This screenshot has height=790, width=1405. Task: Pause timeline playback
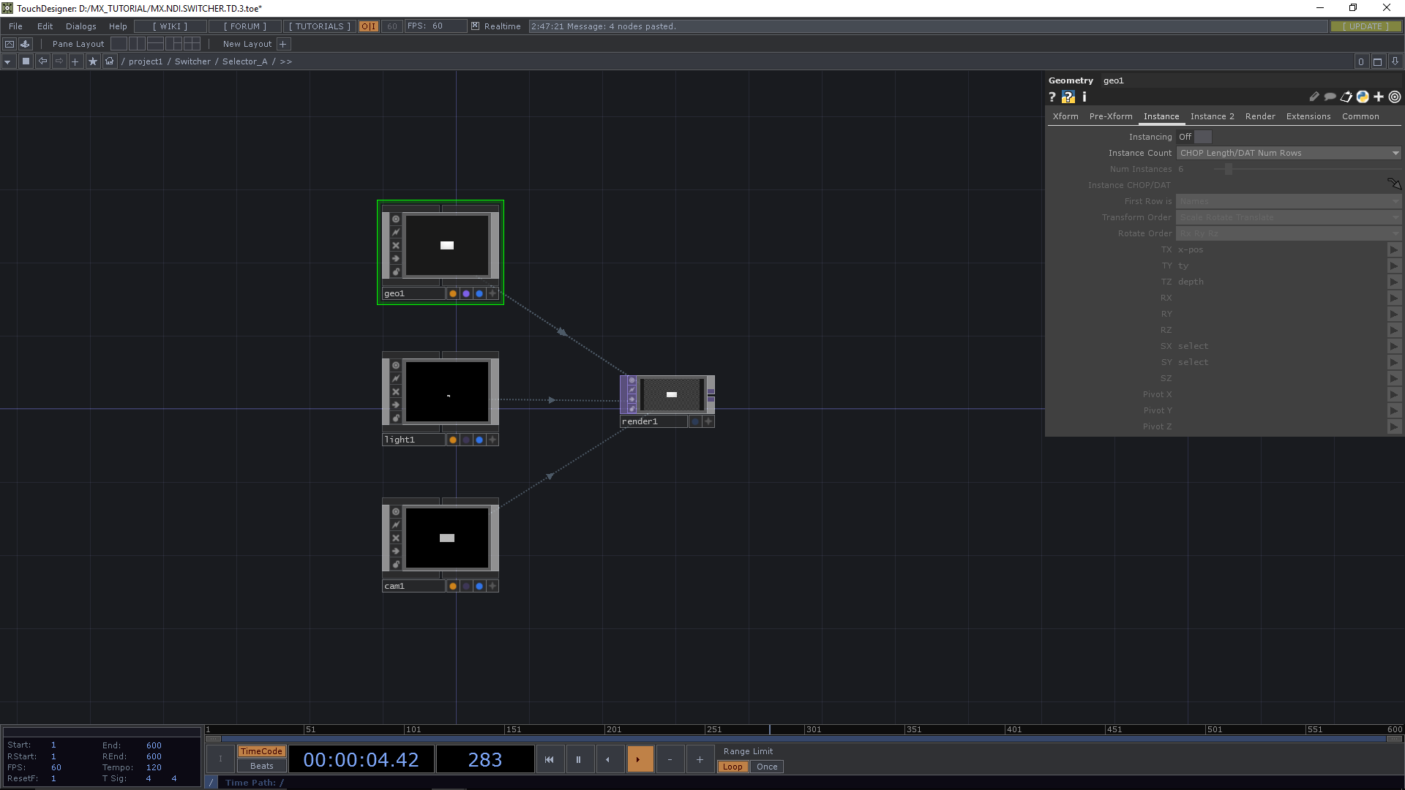coord(578,759)
